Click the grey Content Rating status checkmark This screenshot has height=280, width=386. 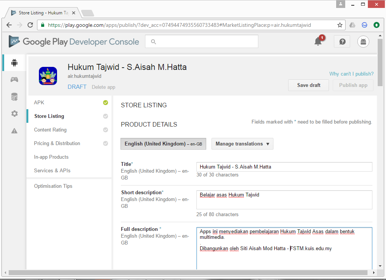(105, 130)
